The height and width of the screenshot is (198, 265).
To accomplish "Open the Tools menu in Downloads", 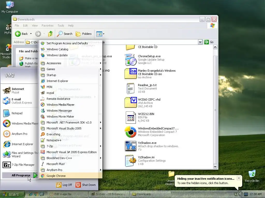I will point(61,26).
